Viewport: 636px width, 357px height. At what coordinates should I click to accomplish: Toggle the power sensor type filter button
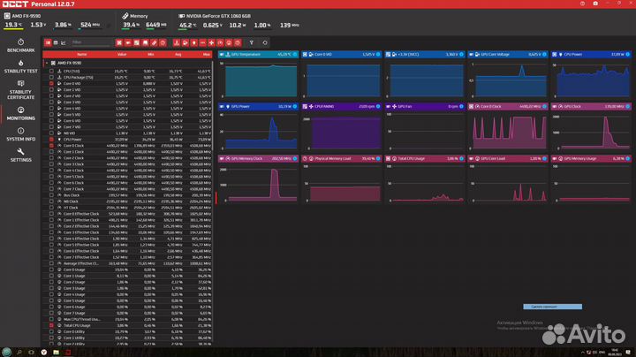[x=193, y=42]
